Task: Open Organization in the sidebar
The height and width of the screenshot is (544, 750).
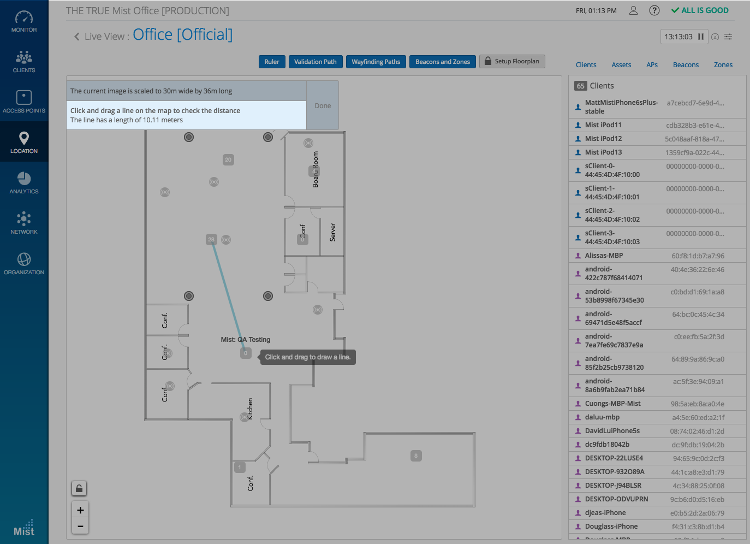Action: tap(24, 264)
